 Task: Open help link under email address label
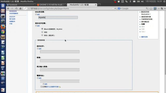(x=40, y=78)
